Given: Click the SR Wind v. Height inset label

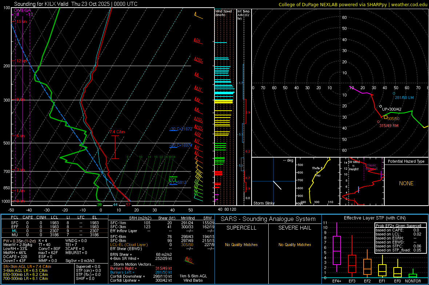Looking at the screenshot, I should 354,166.
